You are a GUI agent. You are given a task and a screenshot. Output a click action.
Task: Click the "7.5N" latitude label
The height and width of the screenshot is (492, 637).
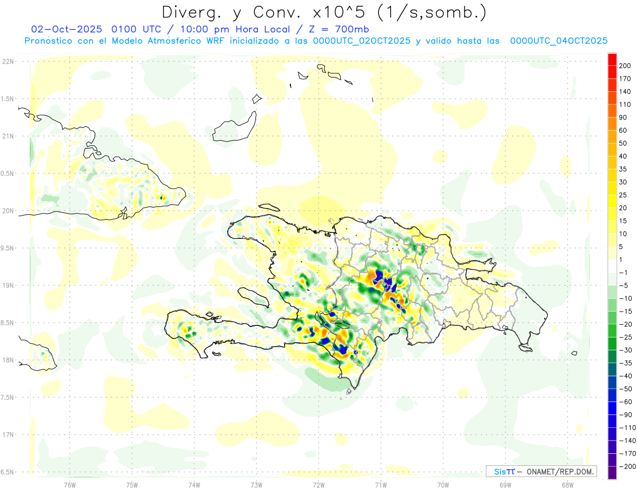tap(7, 398)
